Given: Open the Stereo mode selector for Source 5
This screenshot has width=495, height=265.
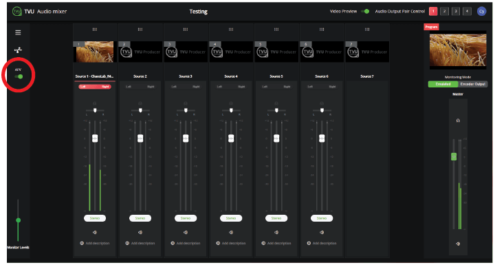Looking at the screenshot, I should click(x=276, y=218).
